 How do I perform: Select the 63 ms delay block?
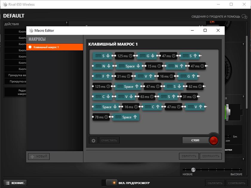[x=147, y=97]
